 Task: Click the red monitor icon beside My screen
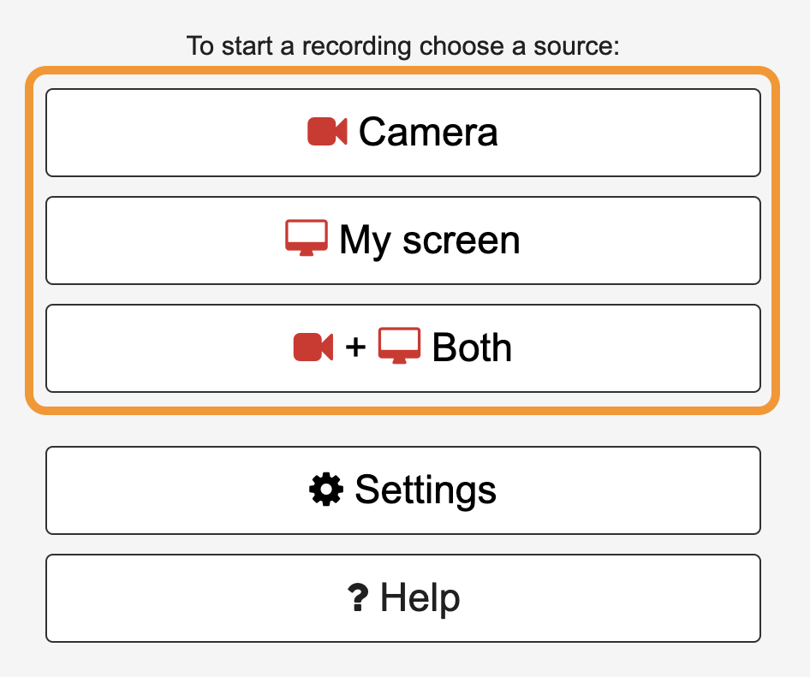pos(307,238)
